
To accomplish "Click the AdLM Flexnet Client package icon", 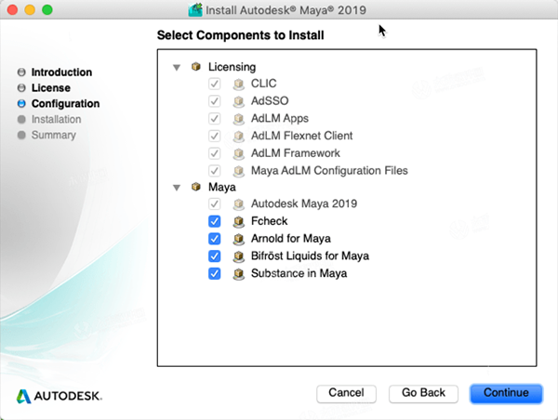I will click(x=239, y=137).
